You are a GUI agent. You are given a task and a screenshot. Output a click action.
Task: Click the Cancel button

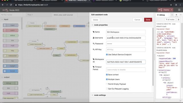(x=137, y=20)
